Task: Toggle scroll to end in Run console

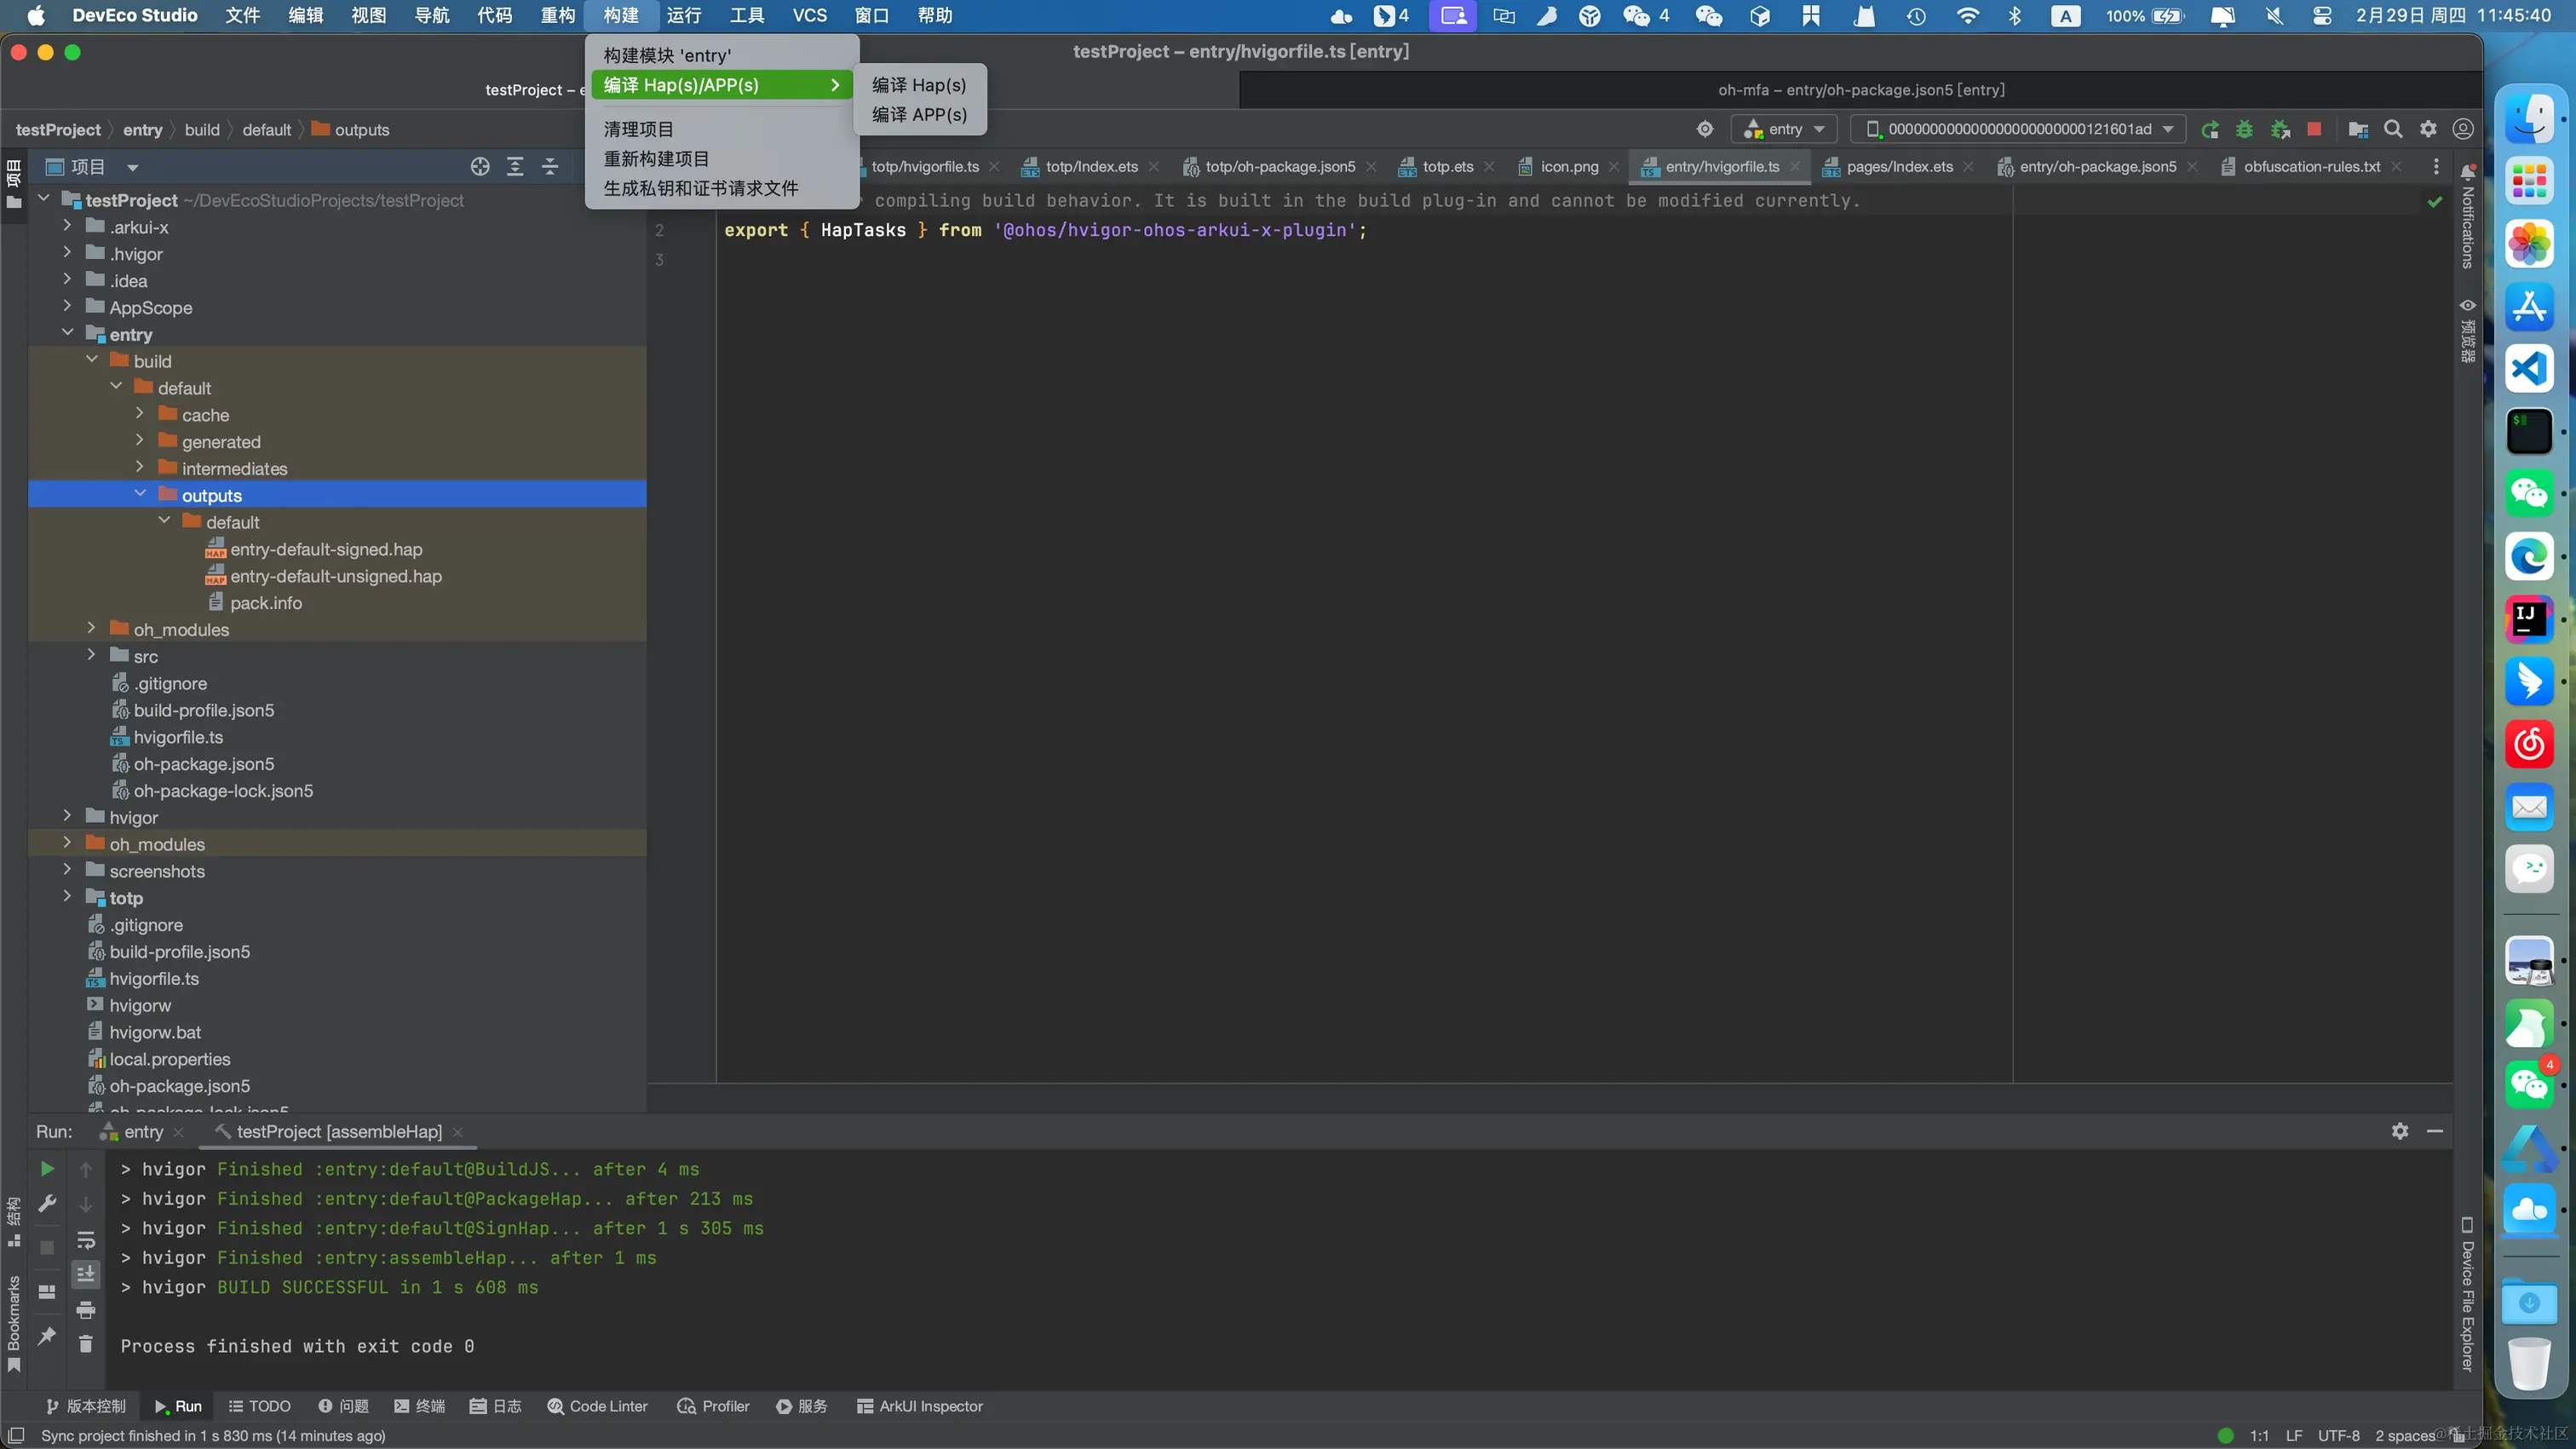Action: click(x=86, y=1274)
